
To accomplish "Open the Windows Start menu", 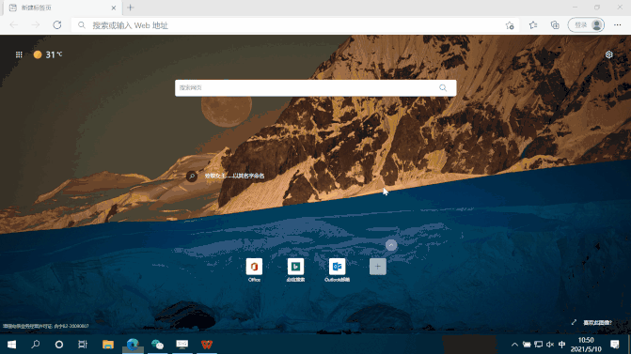I will tap(11, 345).
